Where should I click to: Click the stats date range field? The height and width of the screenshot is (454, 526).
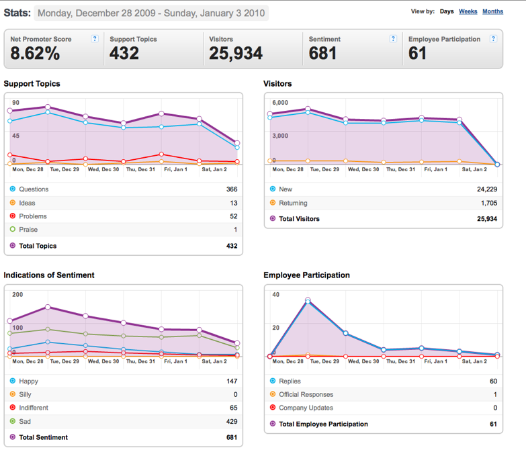tap(151, 13)
